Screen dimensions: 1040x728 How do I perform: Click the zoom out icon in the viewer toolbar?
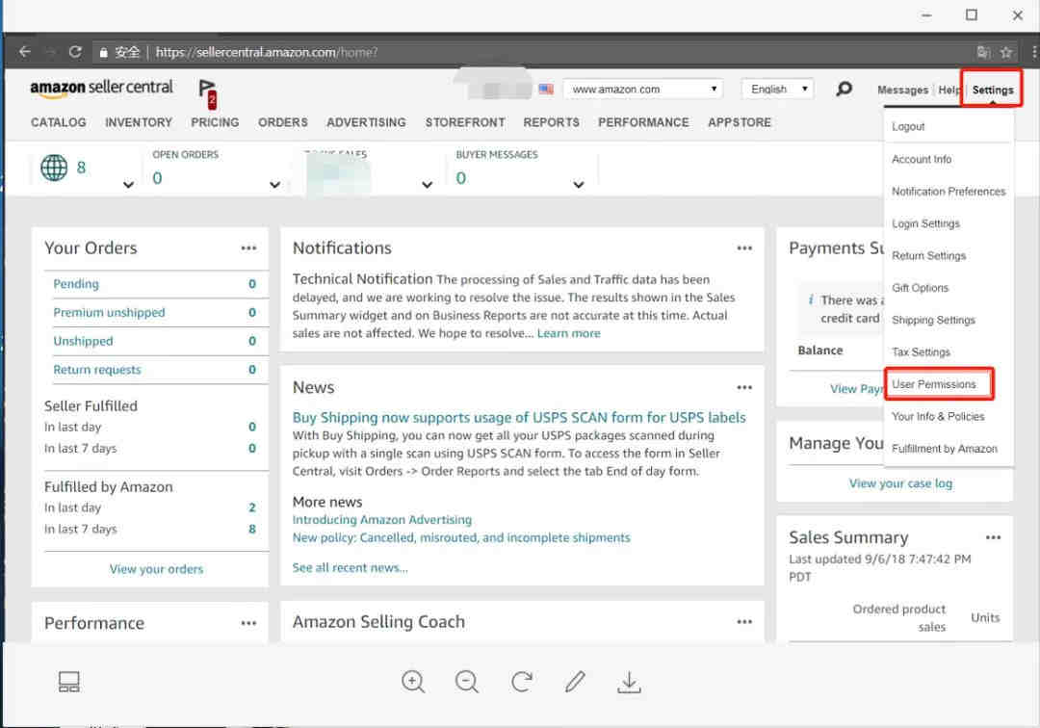point(467,682)
